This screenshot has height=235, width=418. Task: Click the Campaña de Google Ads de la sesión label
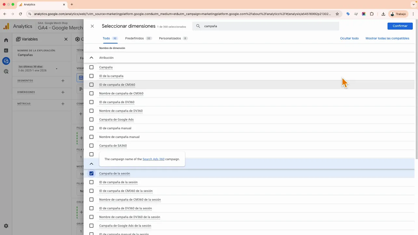(x=125, y=226)
